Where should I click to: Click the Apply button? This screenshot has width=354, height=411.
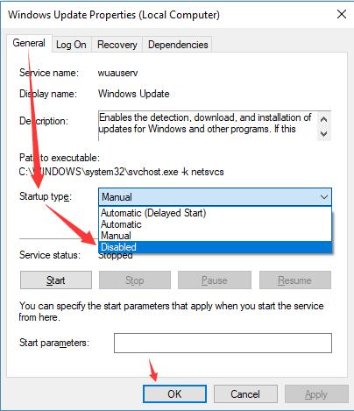pos(316,393)
